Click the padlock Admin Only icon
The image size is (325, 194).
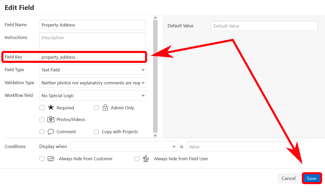(x=105, y=108)
